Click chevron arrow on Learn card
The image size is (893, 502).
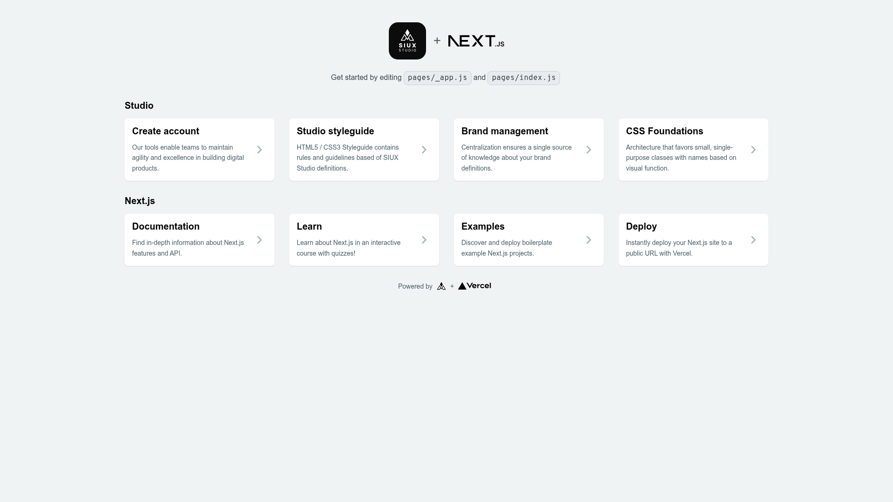coord(424,240)
